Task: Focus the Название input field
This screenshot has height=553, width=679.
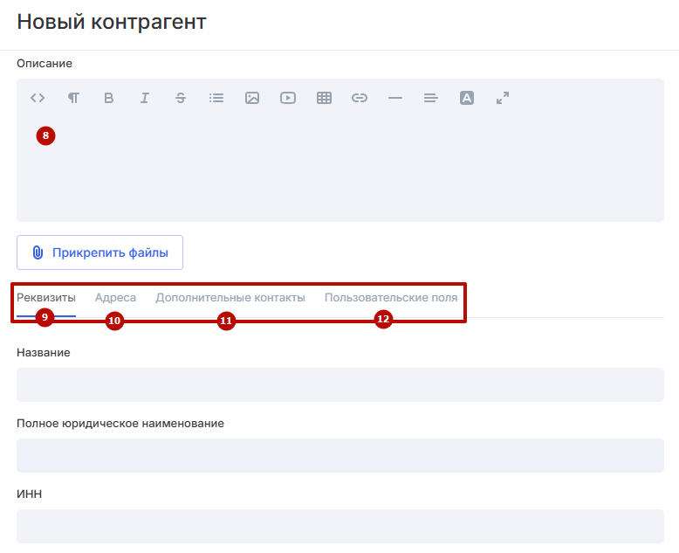Action: tap(339, 384)
